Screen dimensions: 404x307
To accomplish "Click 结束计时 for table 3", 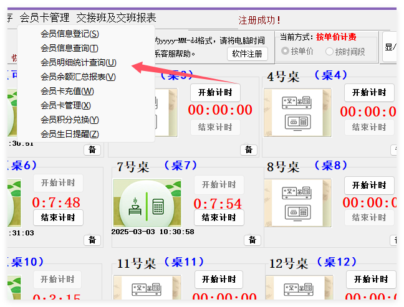I will coord(215,127).
